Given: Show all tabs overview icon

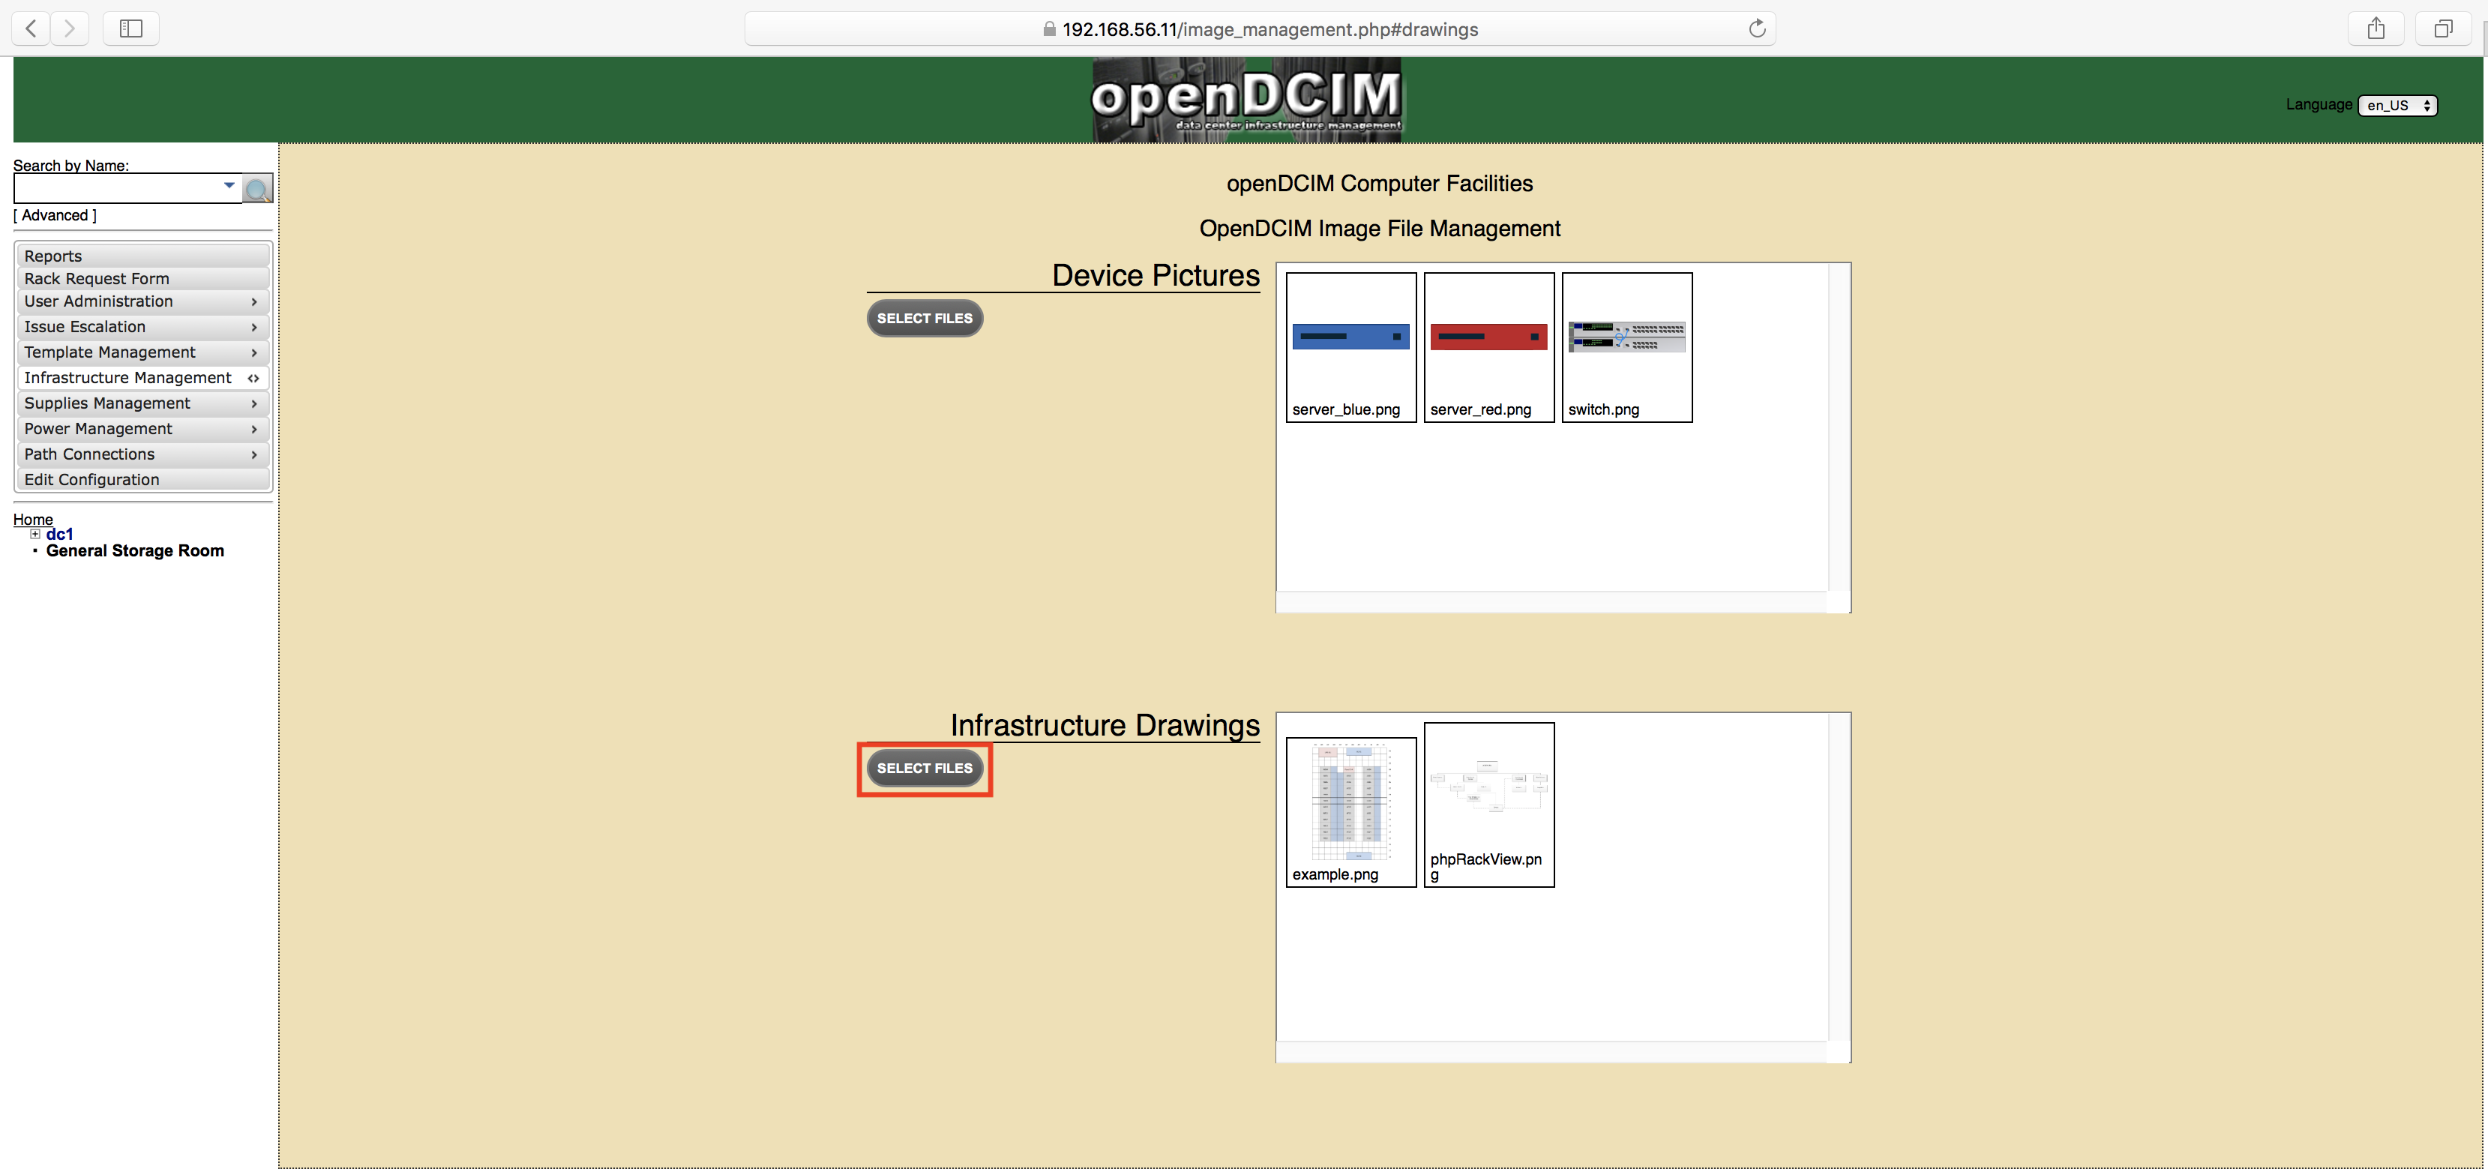Looking at the screenshot, I should 2442,29.
